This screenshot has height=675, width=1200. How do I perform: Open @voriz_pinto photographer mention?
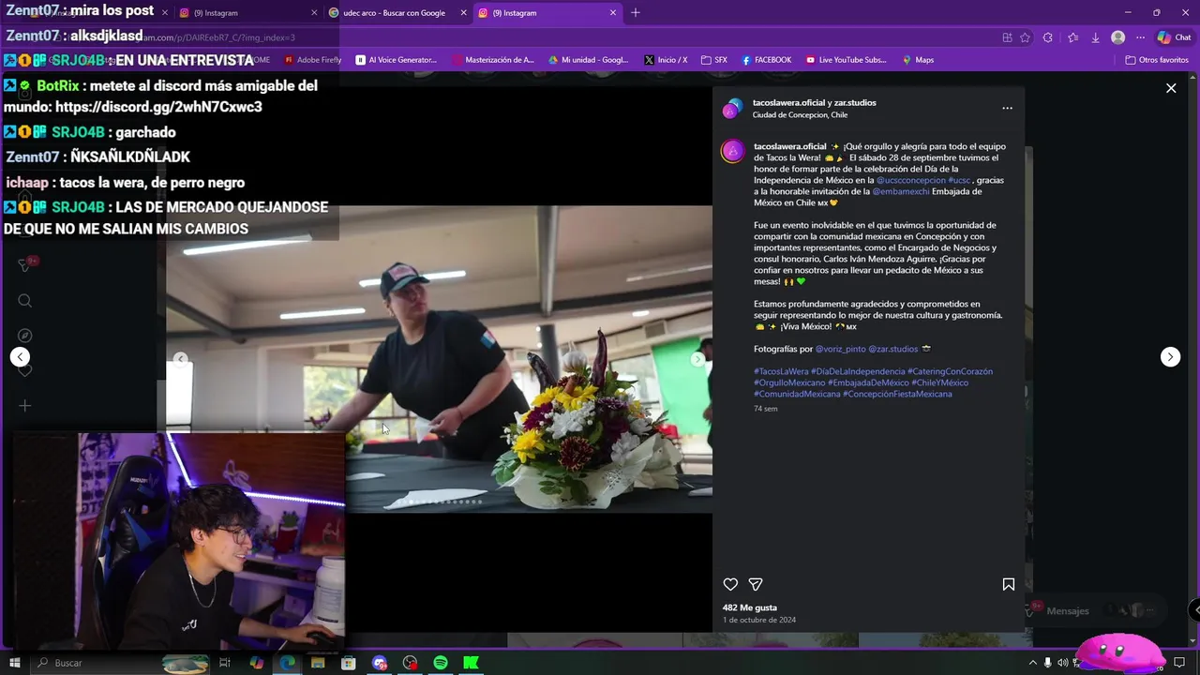click(x=840, y=349)
